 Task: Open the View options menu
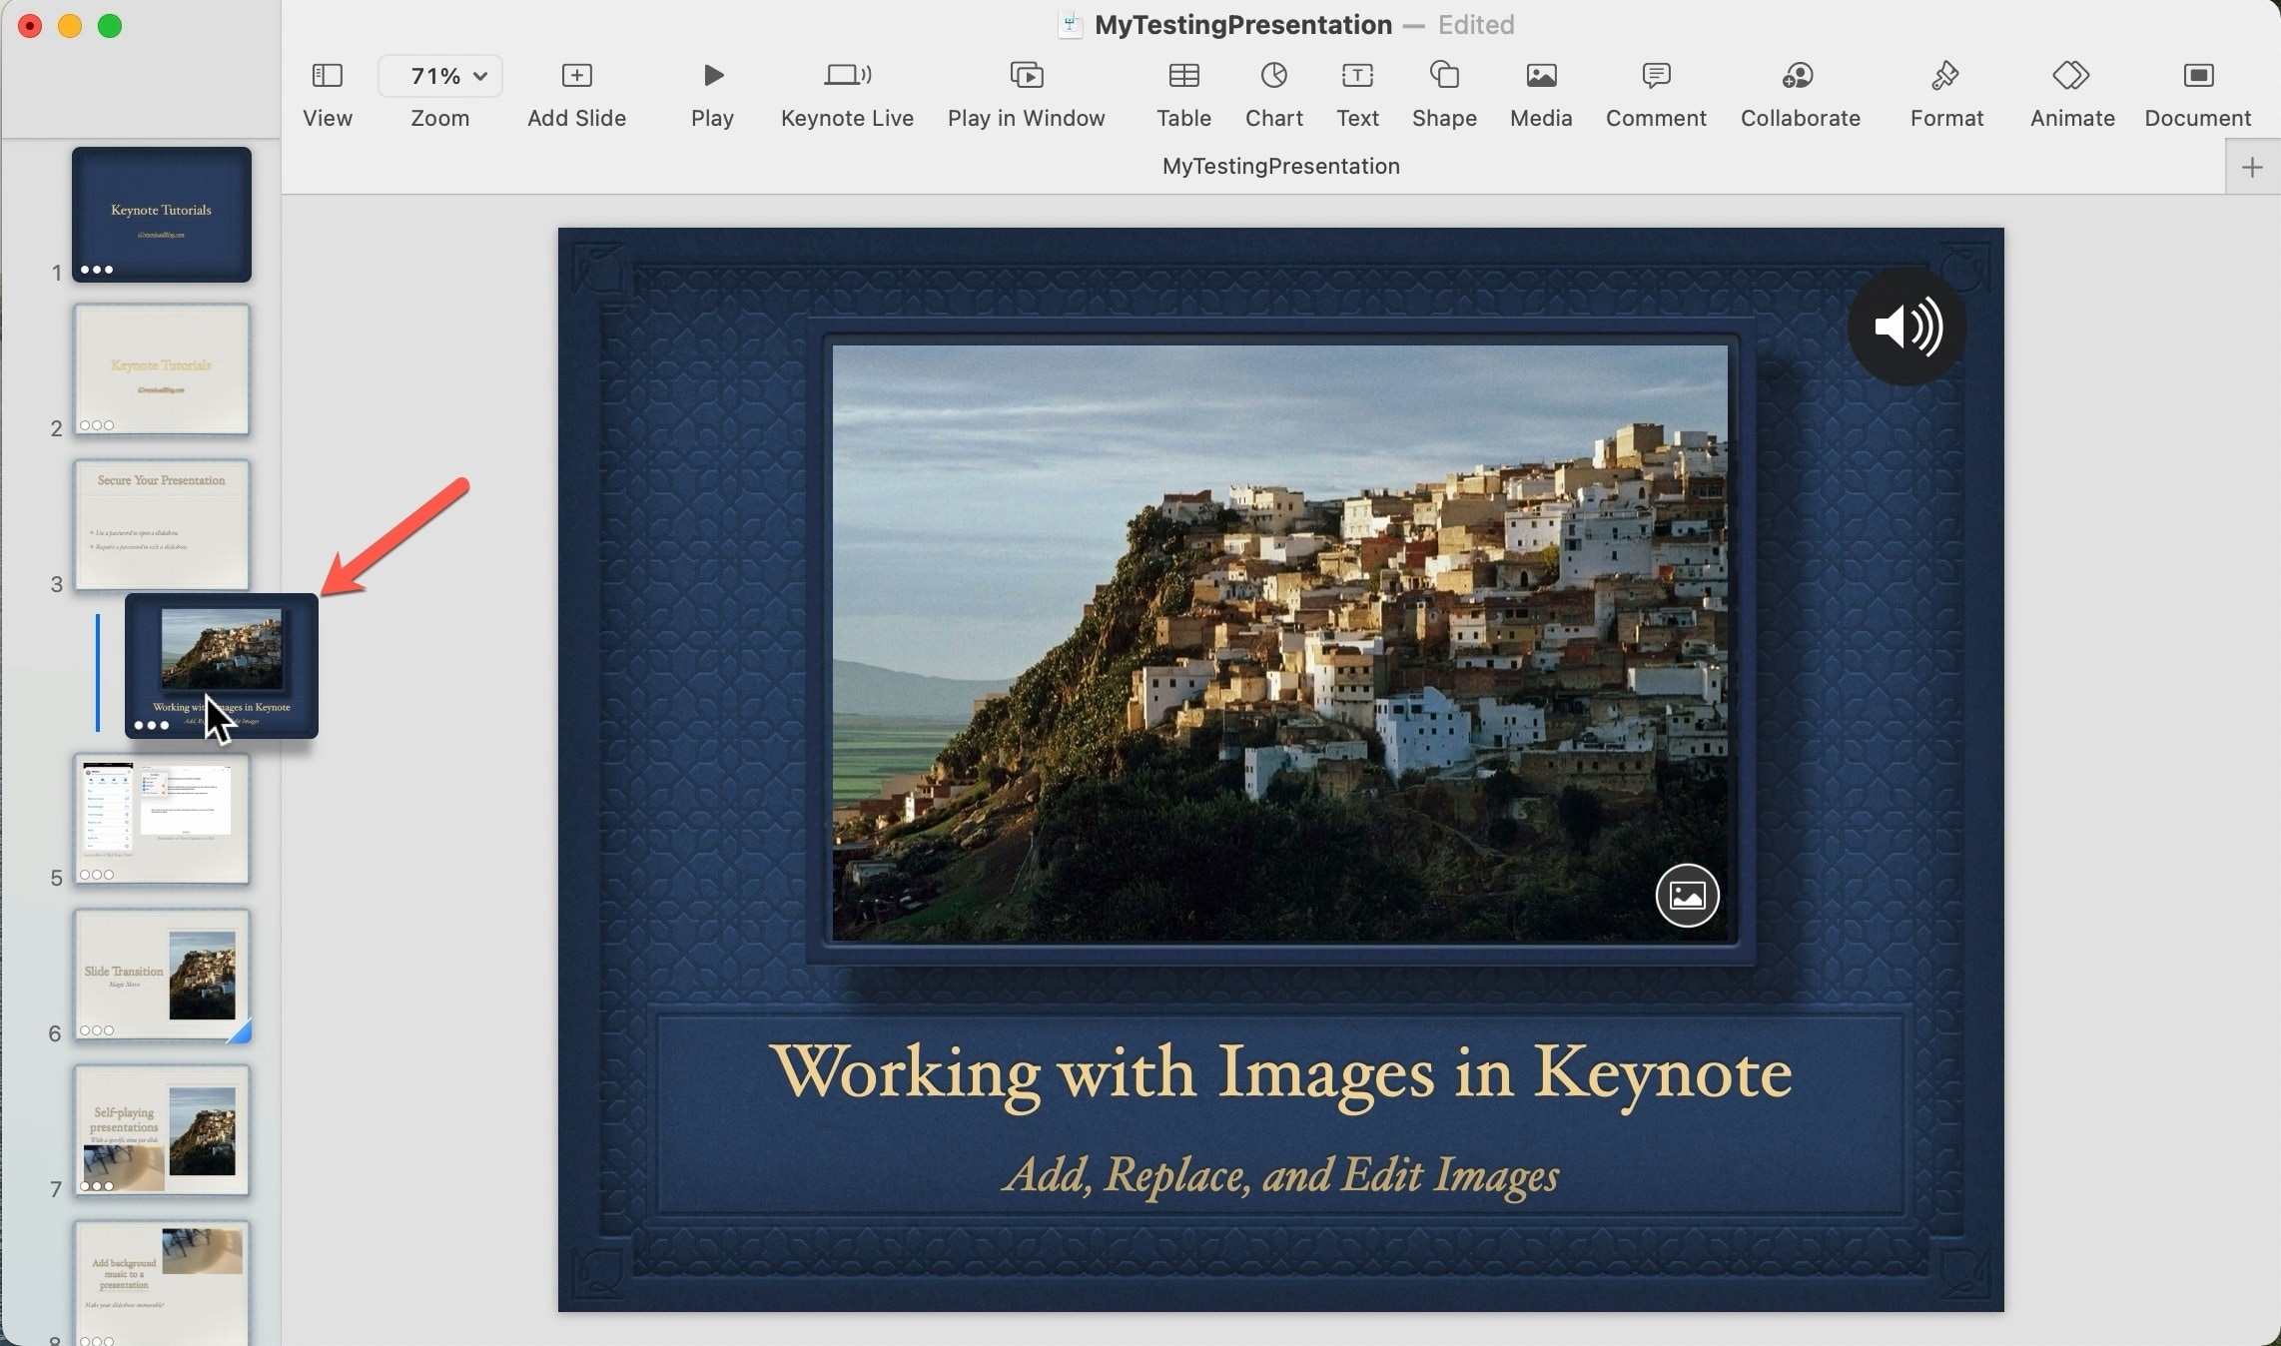[x=327, y=90]
